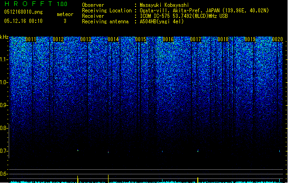
Task: Select the file name 0512160010.png
Action: pyautogui.click(x=23, y=12)
